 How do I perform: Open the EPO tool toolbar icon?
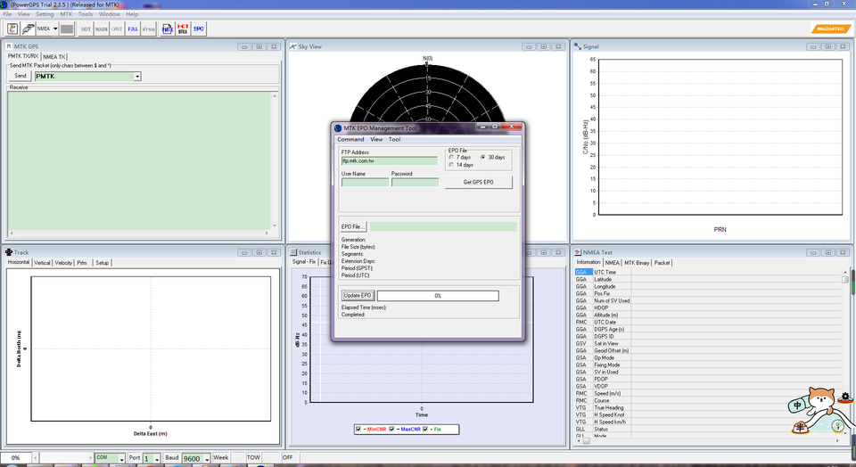click(199, 29)
